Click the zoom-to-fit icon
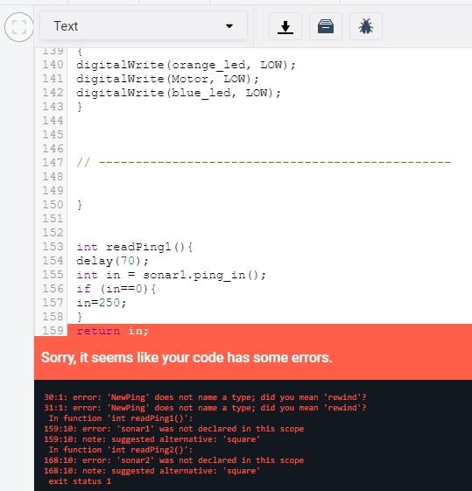Viewport: 472px width, 491px height. click(18, 27)
